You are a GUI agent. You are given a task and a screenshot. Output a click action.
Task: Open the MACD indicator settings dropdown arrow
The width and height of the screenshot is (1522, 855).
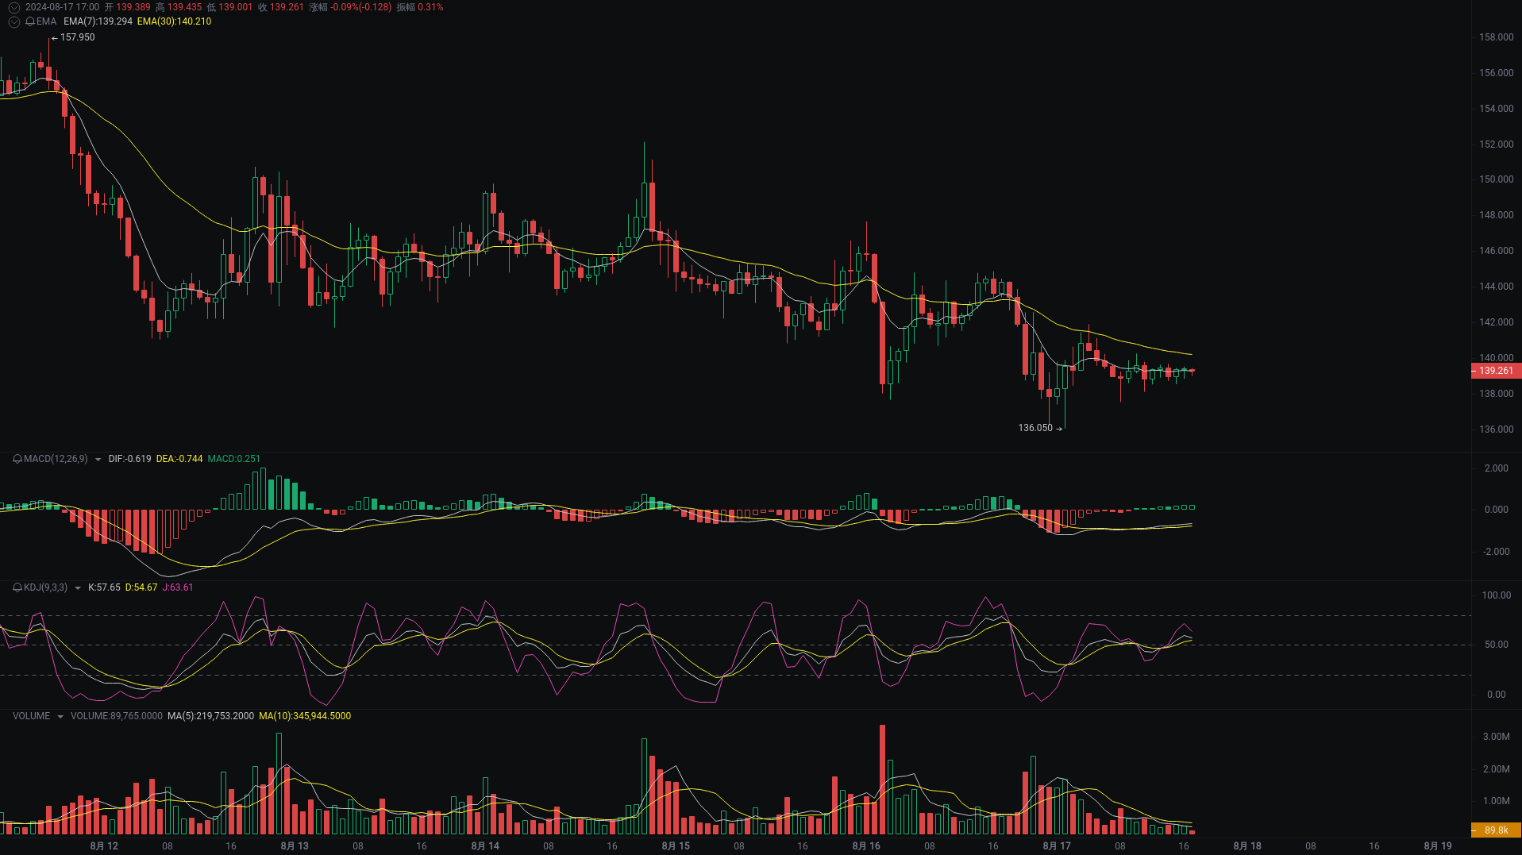click(x=98, y=459)
